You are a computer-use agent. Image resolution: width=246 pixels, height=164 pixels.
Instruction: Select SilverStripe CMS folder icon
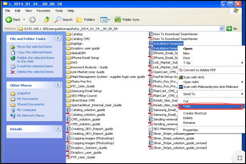[x=68, y=101]
